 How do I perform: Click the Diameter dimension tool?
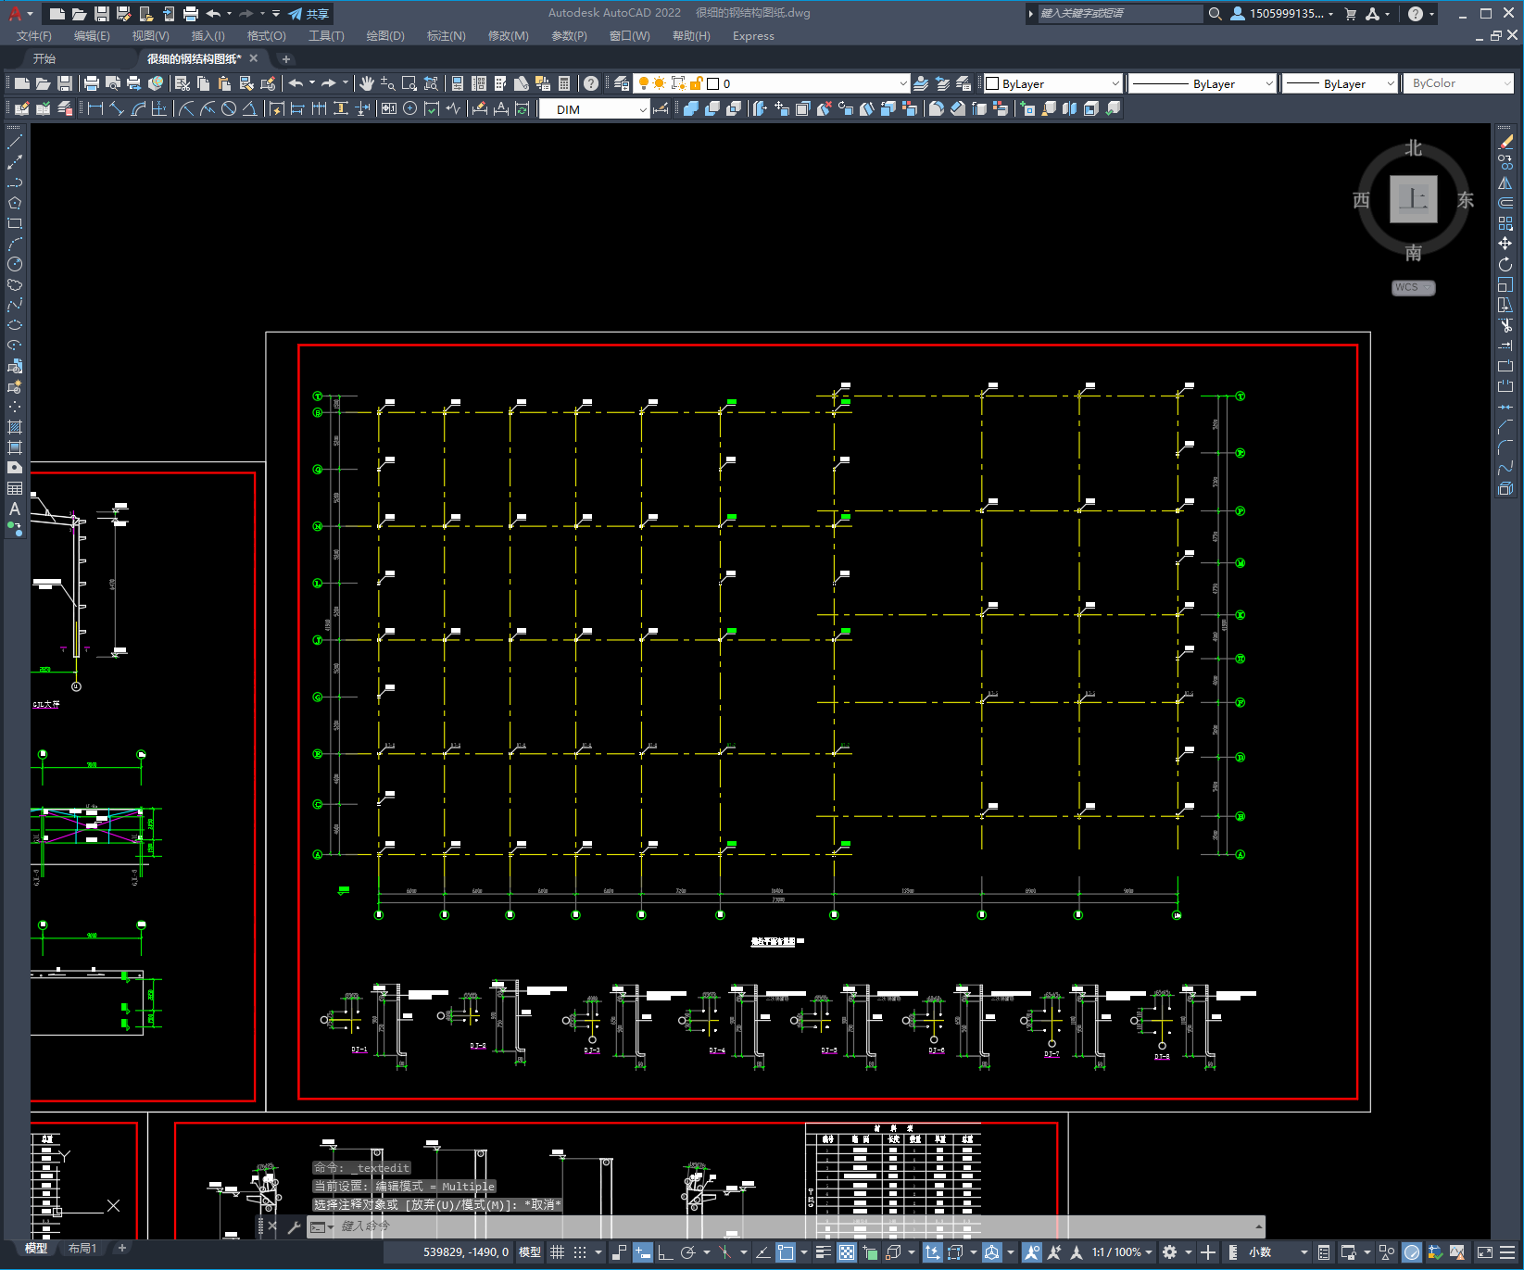pos(229,108)
